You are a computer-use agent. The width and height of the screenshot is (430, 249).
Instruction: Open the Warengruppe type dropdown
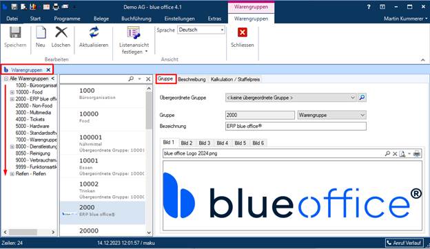[362, 115]
